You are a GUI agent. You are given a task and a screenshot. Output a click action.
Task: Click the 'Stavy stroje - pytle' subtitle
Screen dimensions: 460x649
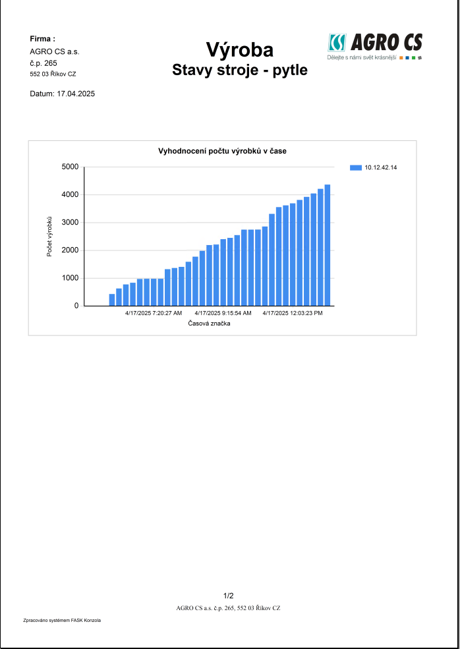tap(239, 70)
